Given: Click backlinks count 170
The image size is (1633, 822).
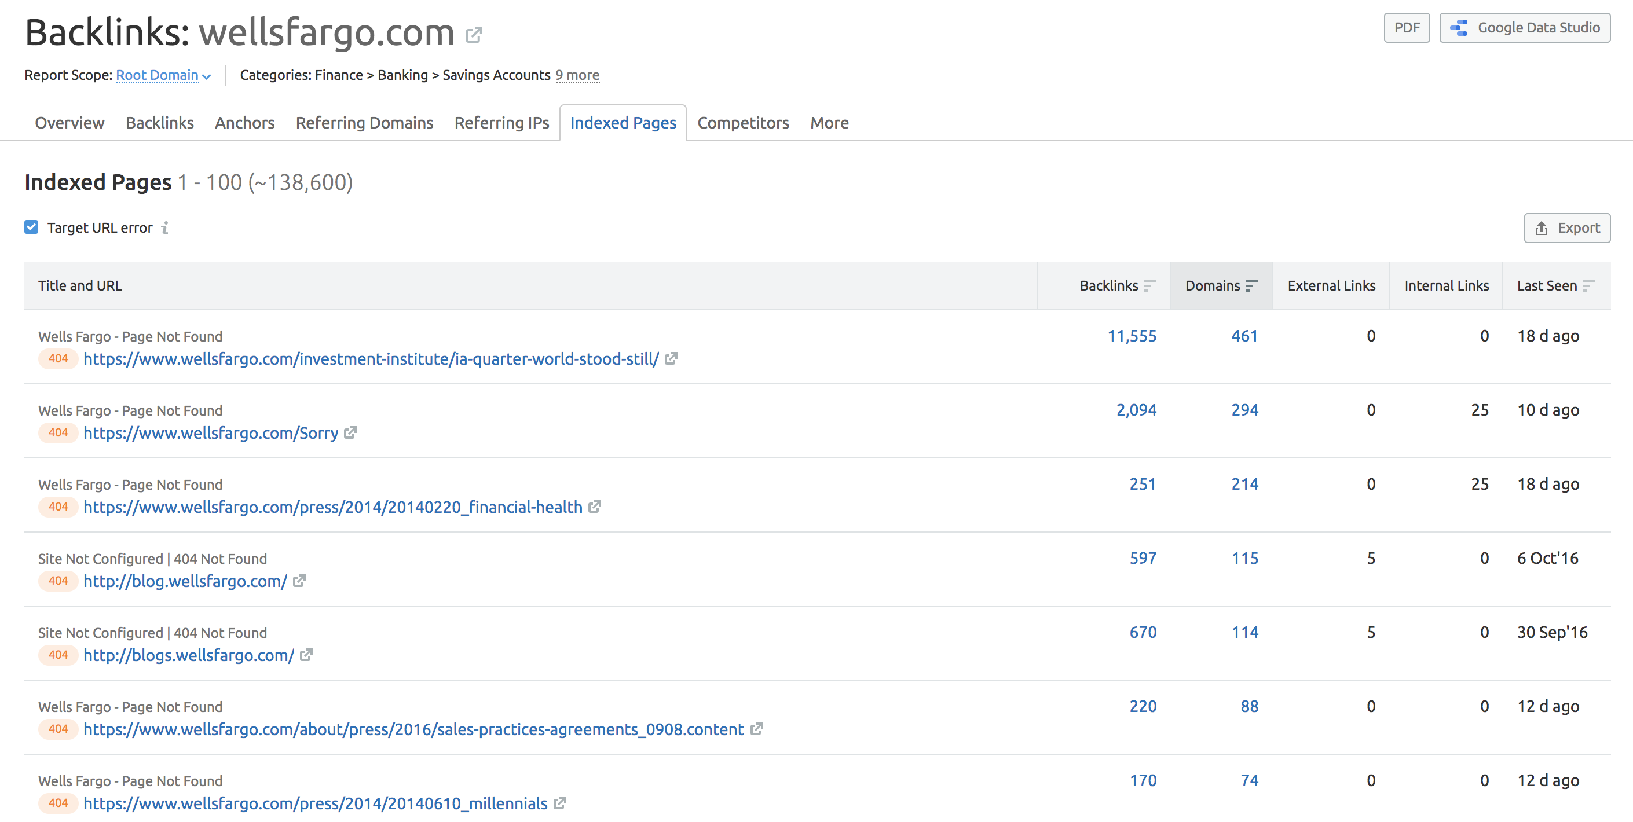Looking at the screenshot, I should point(1143,781).
